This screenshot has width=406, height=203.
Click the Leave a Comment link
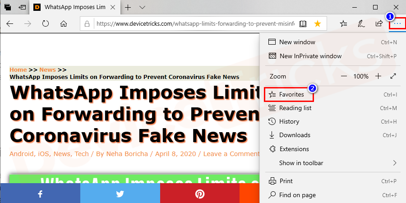[231, 154]
